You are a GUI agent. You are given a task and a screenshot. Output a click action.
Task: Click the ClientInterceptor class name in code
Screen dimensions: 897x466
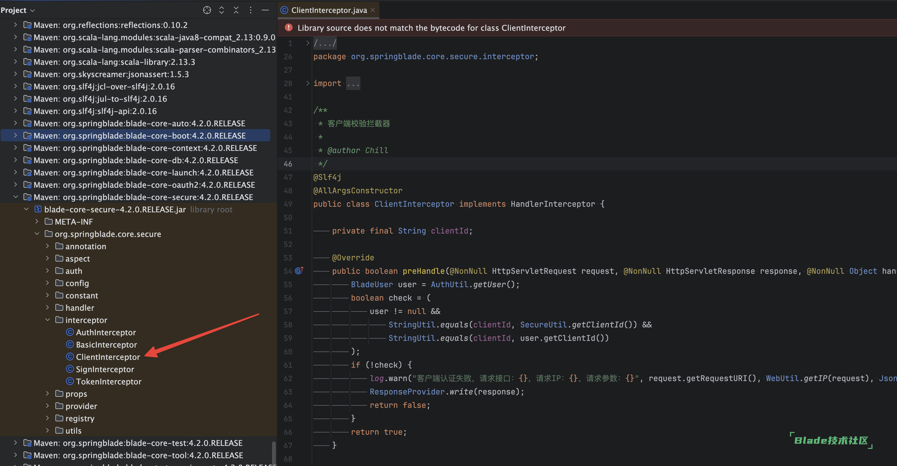point(414,204)
